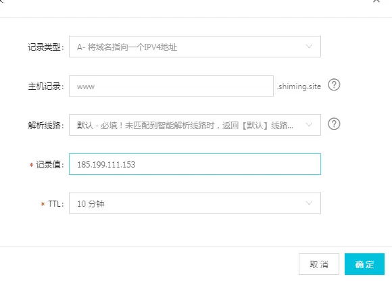
Task: Confirm with the 确定 button
Action: 364,264
